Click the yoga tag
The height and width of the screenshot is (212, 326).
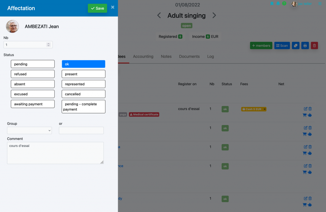point(123,114)
